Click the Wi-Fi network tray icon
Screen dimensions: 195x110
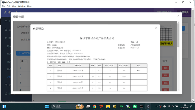pos(169,106)
